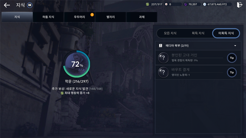246x138 pixels.
Task: Select the 모든 지식 filter
Action: point(170,33)
